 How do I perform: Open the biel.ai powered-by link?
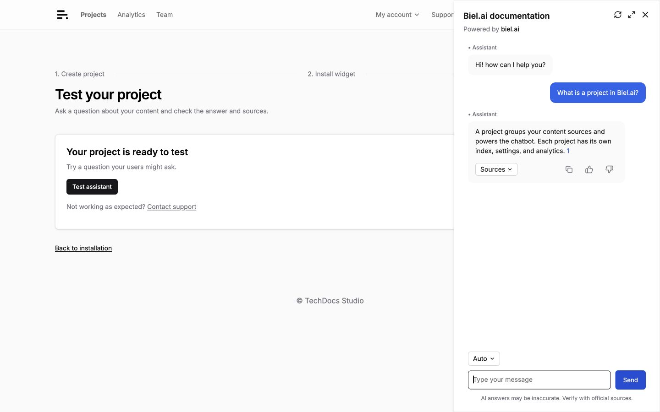pyautogui.click(x=510, y=29)
